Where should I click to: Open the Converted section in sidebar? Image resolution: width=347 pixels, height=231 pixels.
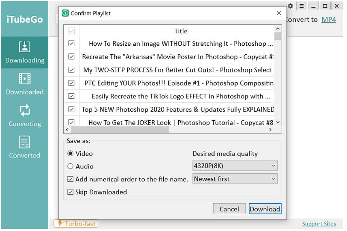click(25, 148)
